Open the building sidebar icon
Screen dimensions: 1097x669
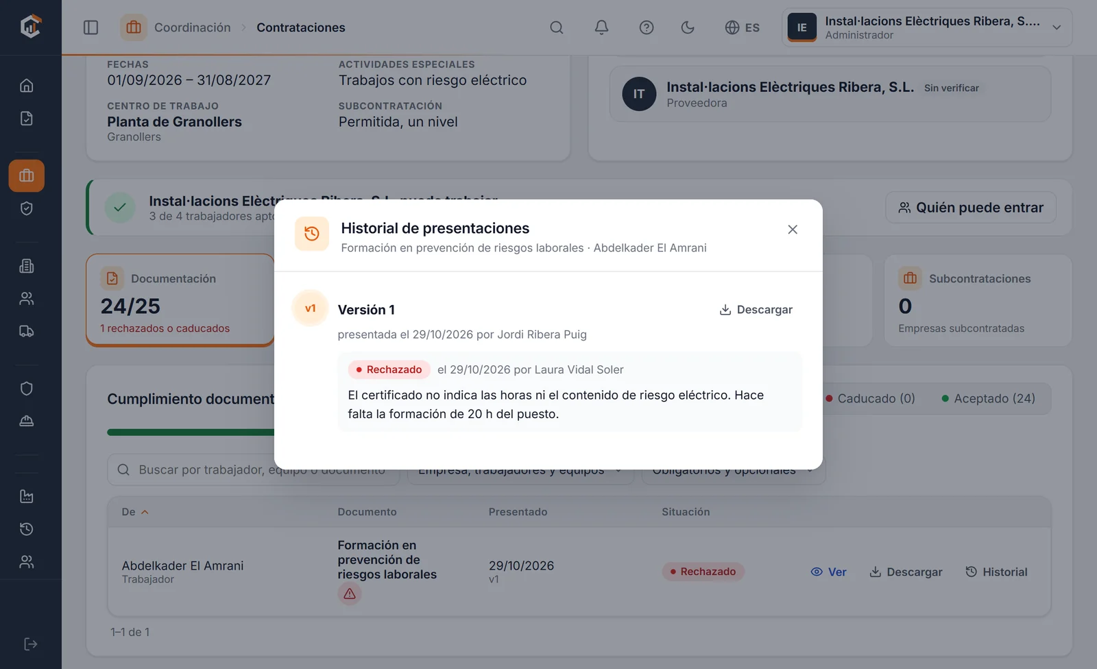[27, 266]
